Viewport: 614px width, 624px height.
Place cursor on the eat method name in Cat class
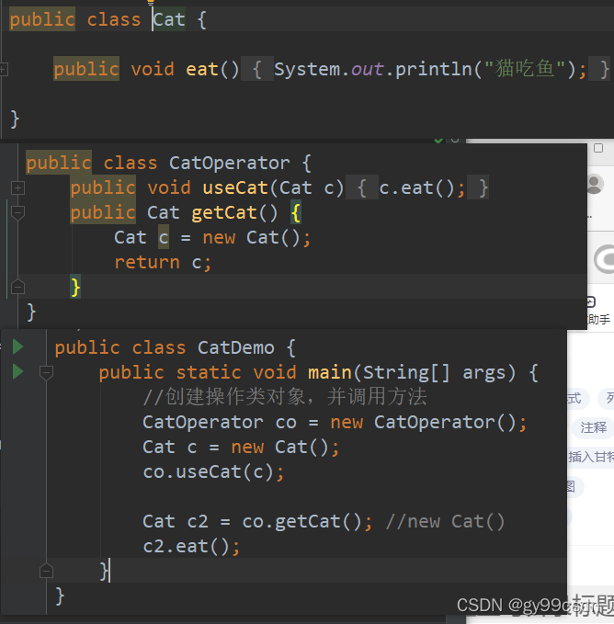(x=201, y=69)
